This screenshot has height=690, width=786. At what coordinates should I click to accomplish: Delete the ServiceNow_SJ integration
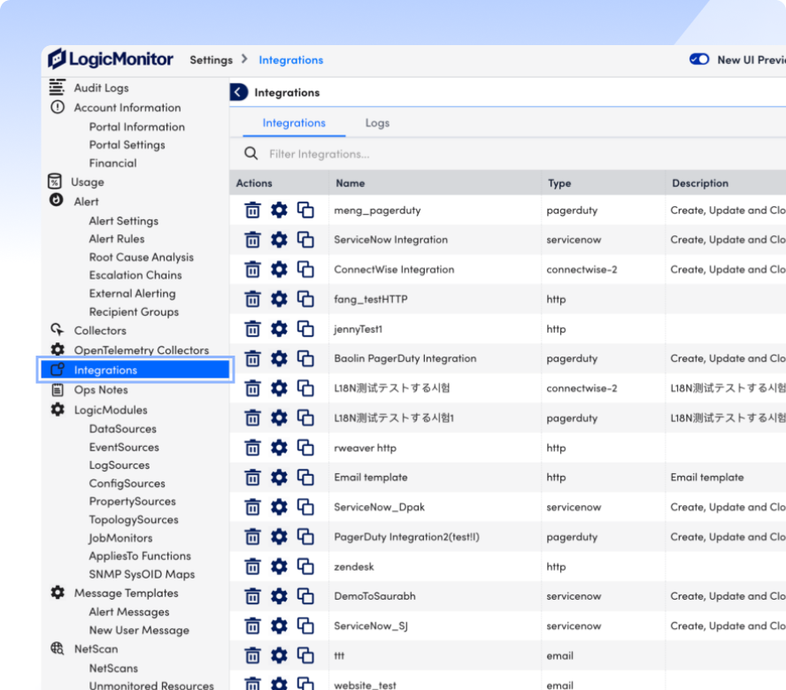point(252,625)
